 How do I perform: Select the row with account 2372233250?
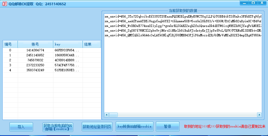pos(35,65)
